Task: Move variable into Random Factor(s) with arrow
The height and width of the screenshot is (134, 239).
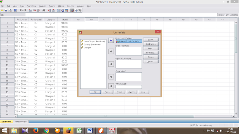Action: coord(111,64)
